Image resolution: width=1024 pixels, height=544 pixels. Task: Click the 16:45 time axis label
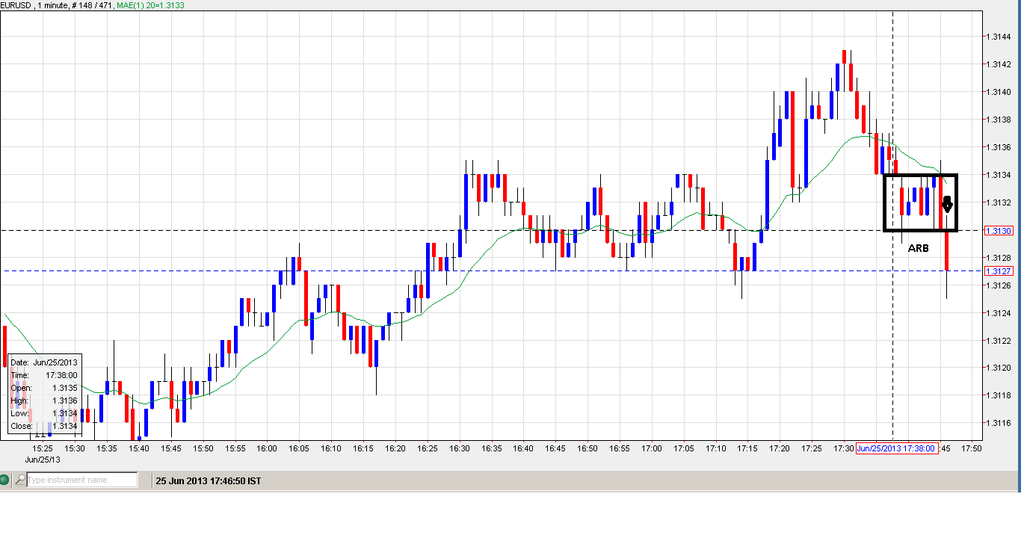555,448
